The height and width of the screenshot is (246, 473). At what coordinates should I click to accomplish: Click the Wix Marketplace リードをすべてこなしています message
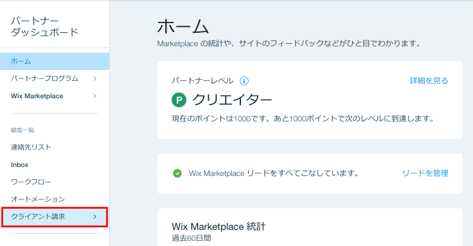click(x=274, y=173)
